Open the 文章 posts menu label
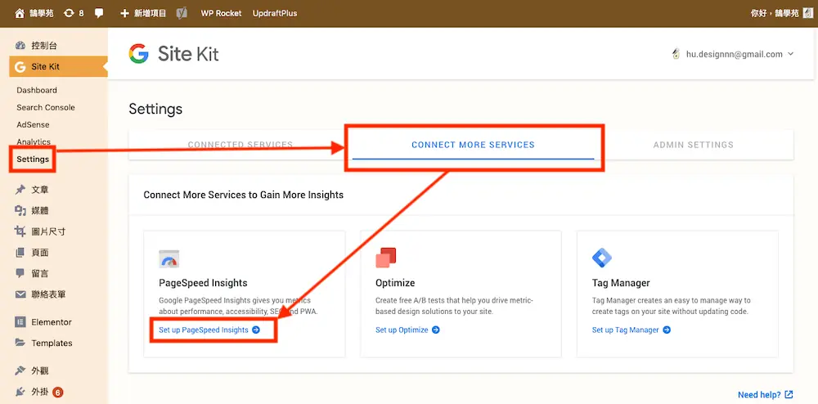 (x=39, y=190)
